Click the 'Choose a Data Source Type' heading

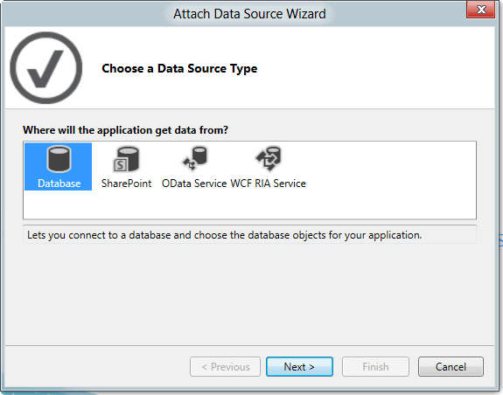(179, 68)
